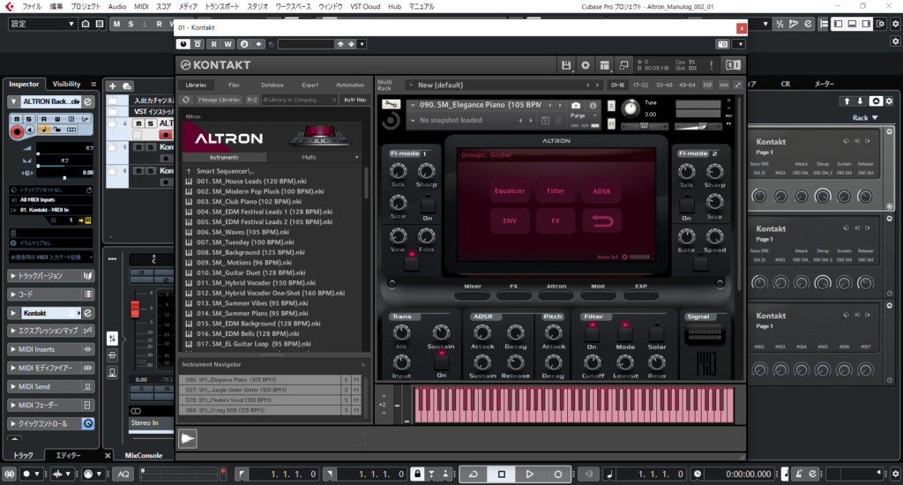Screen dimensions: 903x485
Task: Click the Equalizer button in Altron display
Action: (510, 190)
